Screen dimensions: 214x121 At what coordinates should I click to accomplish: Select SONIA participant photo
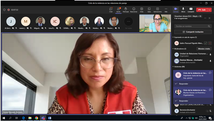click(70, 22)
